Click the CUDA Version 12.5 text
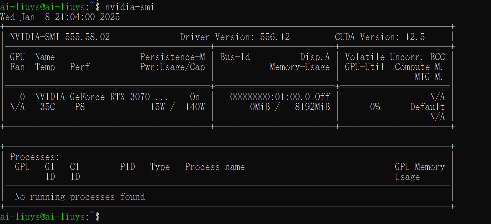 click(x=379, y=37)
